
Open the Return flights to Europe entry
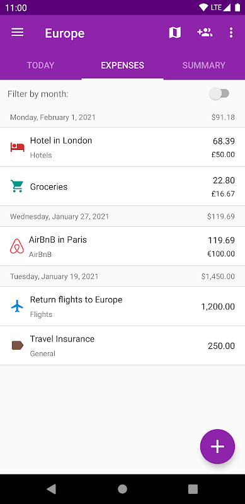pos(122,306)
